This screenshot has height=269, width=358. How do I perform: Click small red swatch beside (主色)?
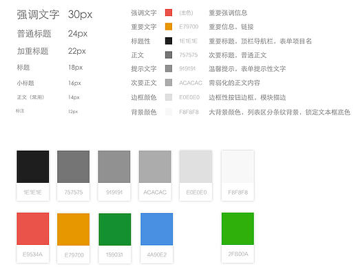[169, 12]
